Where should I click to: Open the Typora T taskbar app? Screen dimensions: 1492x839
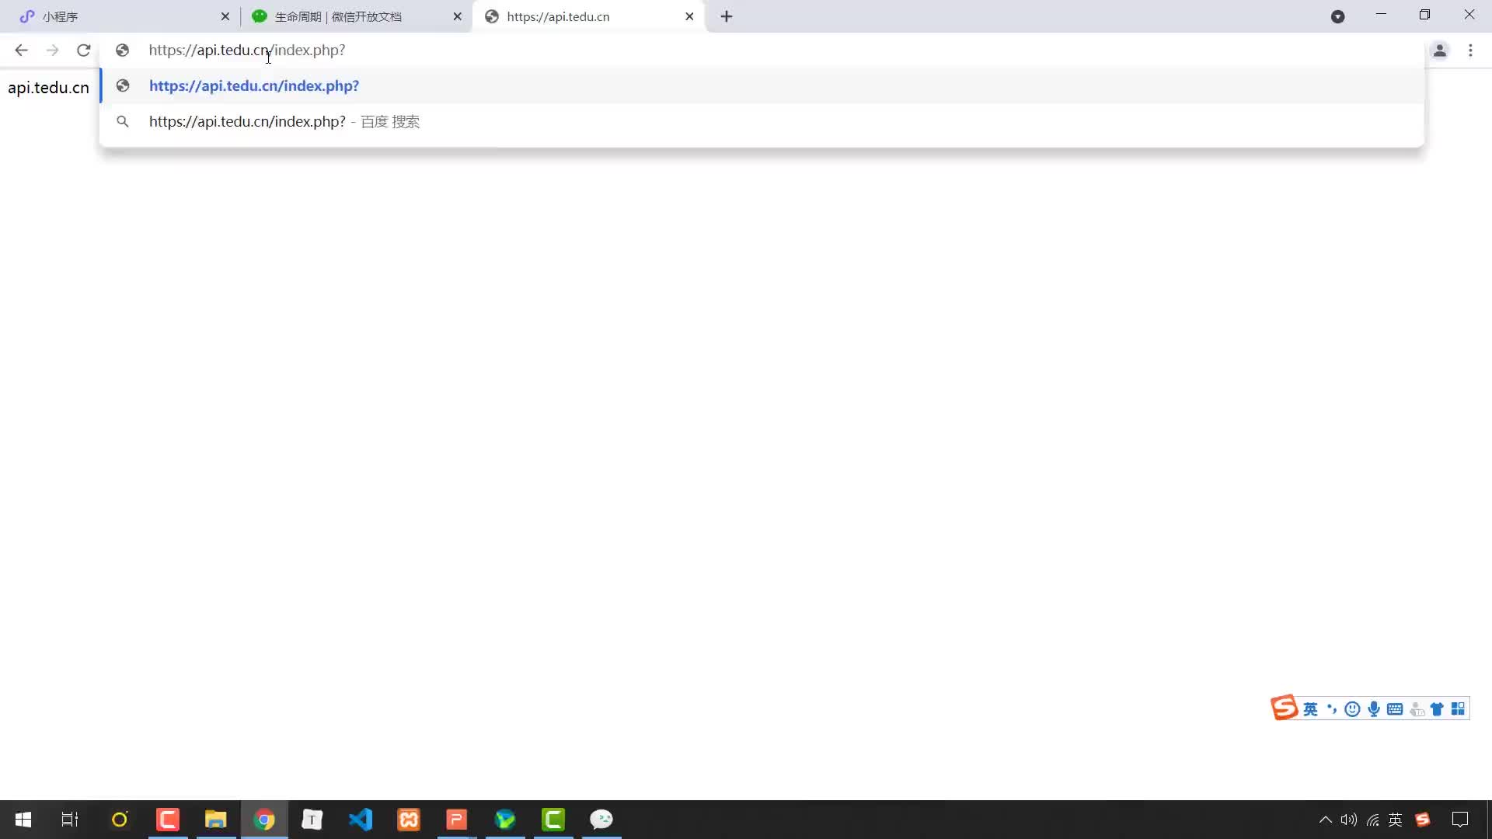(312, 820)
